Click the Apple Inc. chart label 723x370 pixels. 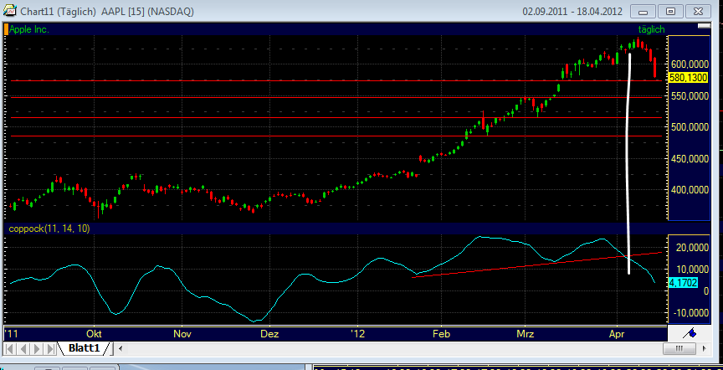coord(29,29)
